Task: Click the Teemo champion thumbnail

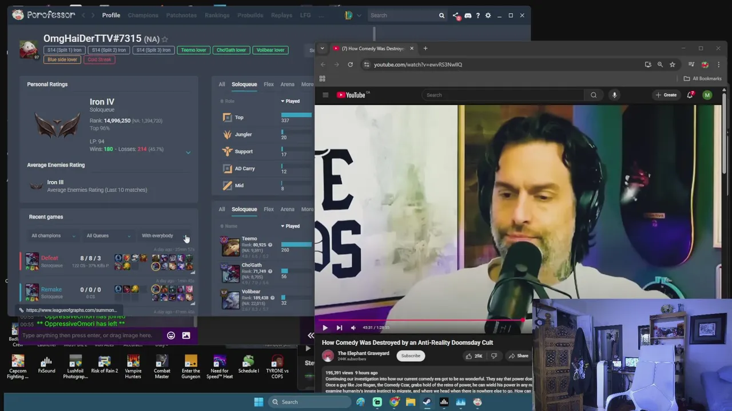Action: click(230, 247)
